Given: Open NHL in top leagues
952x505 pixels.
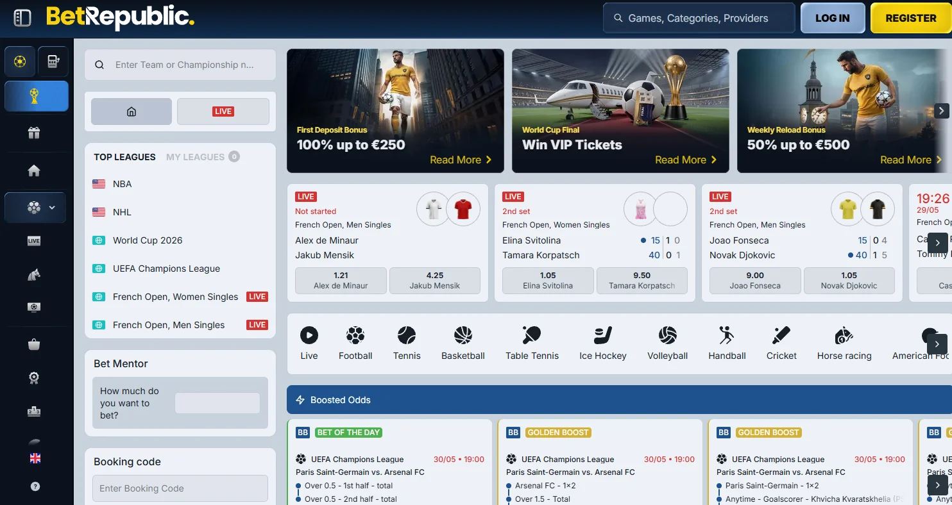Looking at the screenshot, I should point(180,212).
